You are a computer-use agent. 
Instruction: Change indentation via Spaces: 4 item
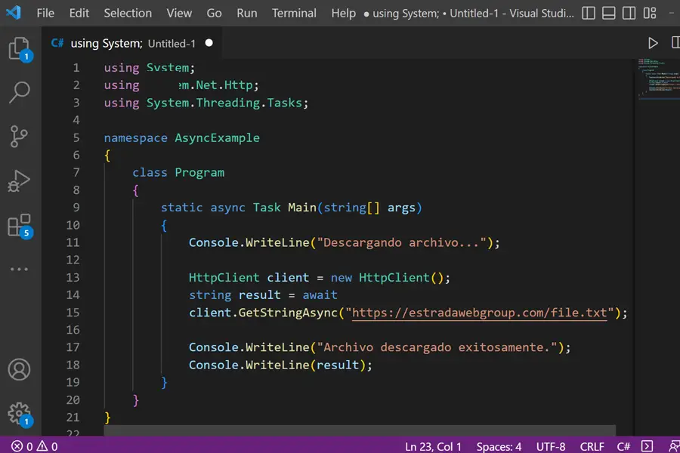point(499,446)
